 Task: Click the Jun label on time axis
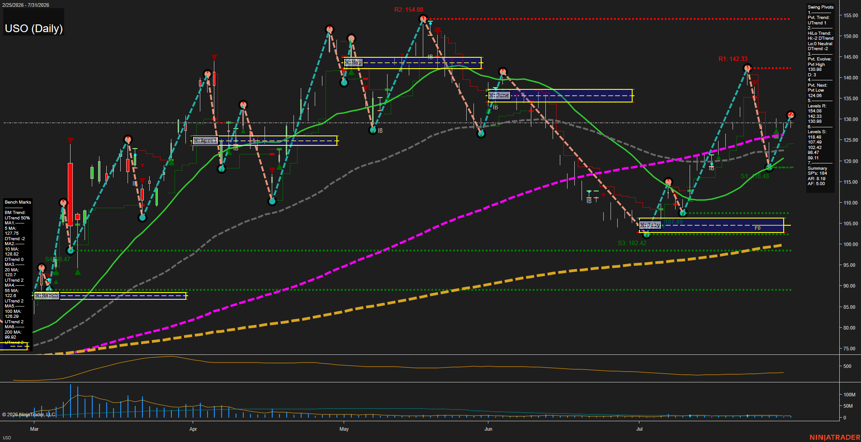(x=488, y=429)
